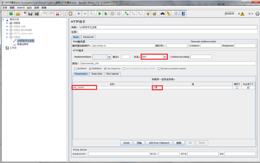Viewport: 260px width, 163px height.
Task: Click the Copy icon
Action: click(64, 14)
